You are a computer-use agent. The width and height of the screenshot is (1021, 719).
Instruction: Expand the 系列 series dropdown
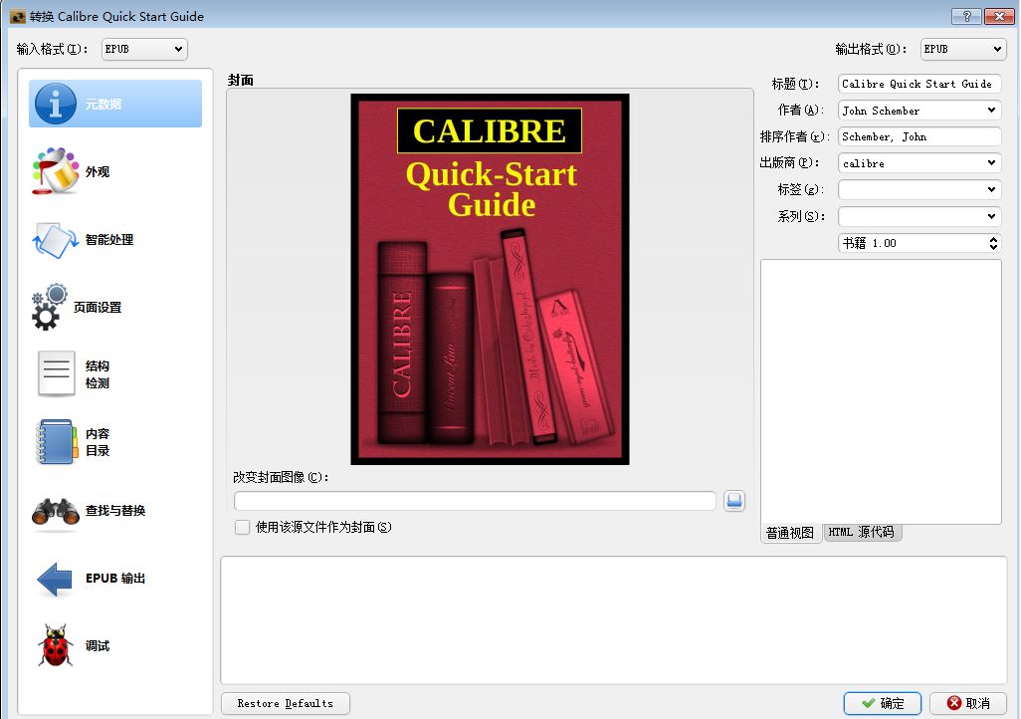(991, 216)
